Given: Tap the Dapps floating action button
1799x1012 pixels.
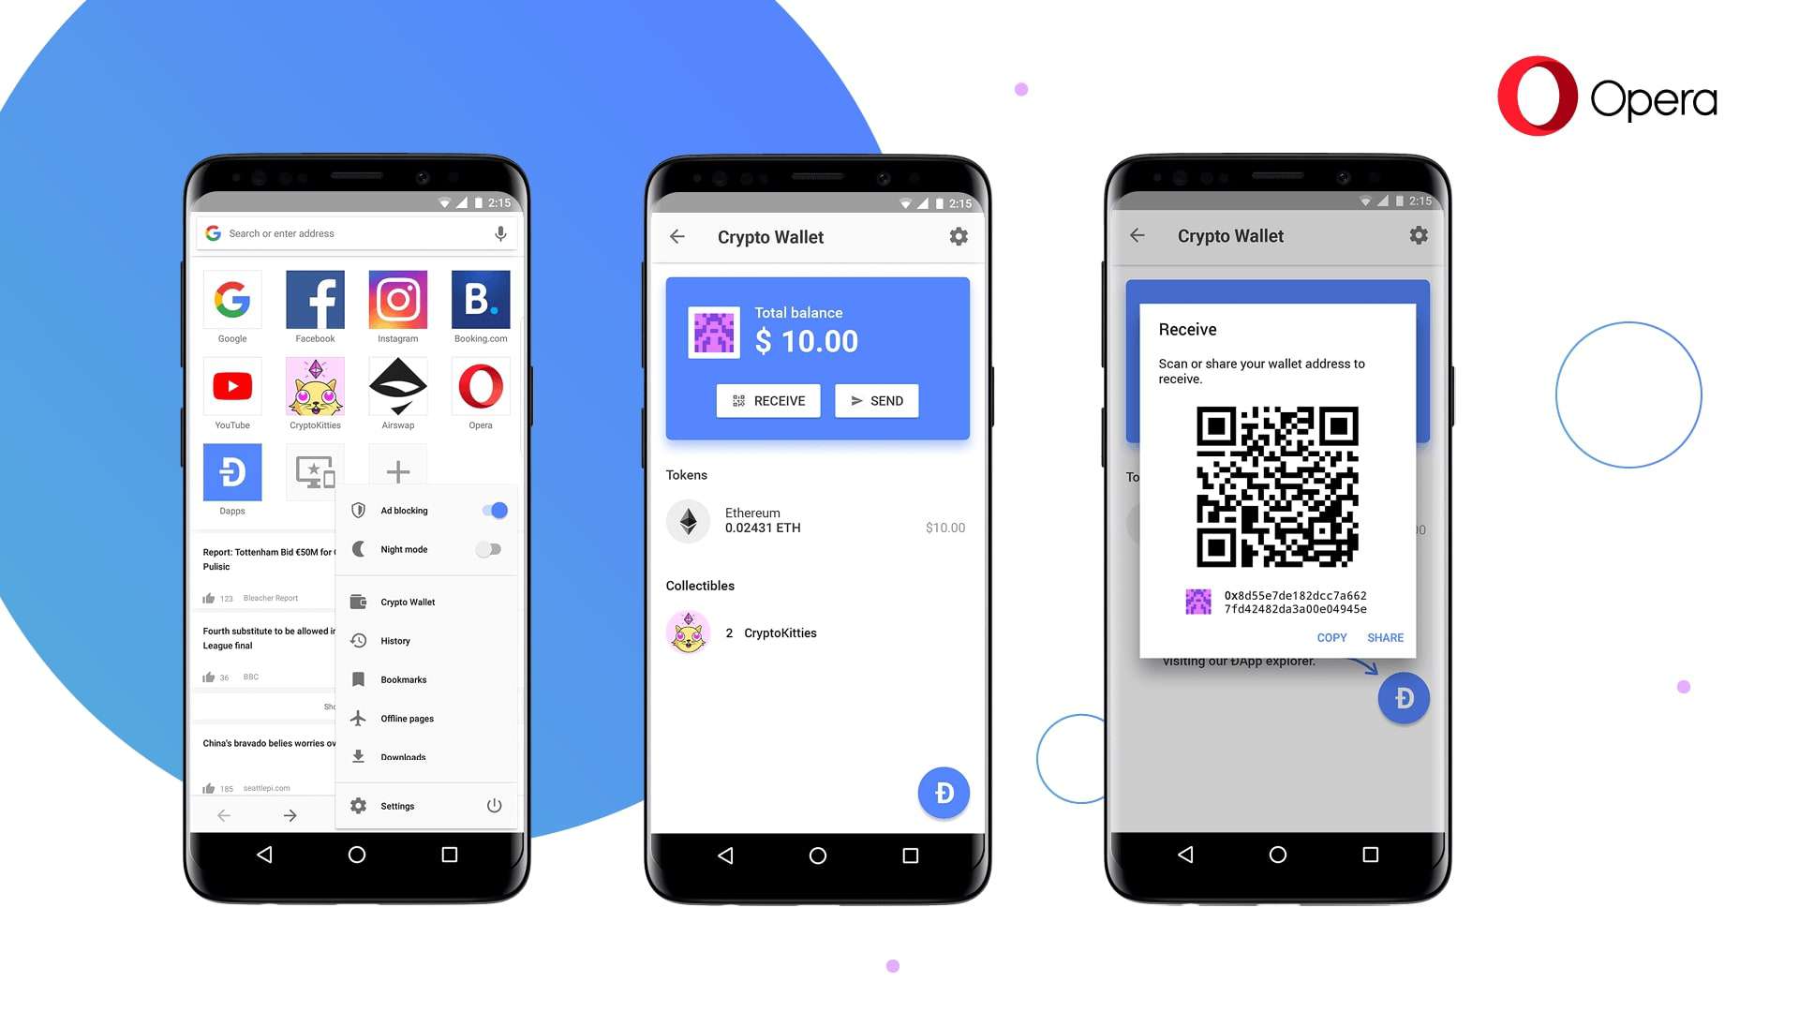Looking at the screenshot, I should point(942,792).
